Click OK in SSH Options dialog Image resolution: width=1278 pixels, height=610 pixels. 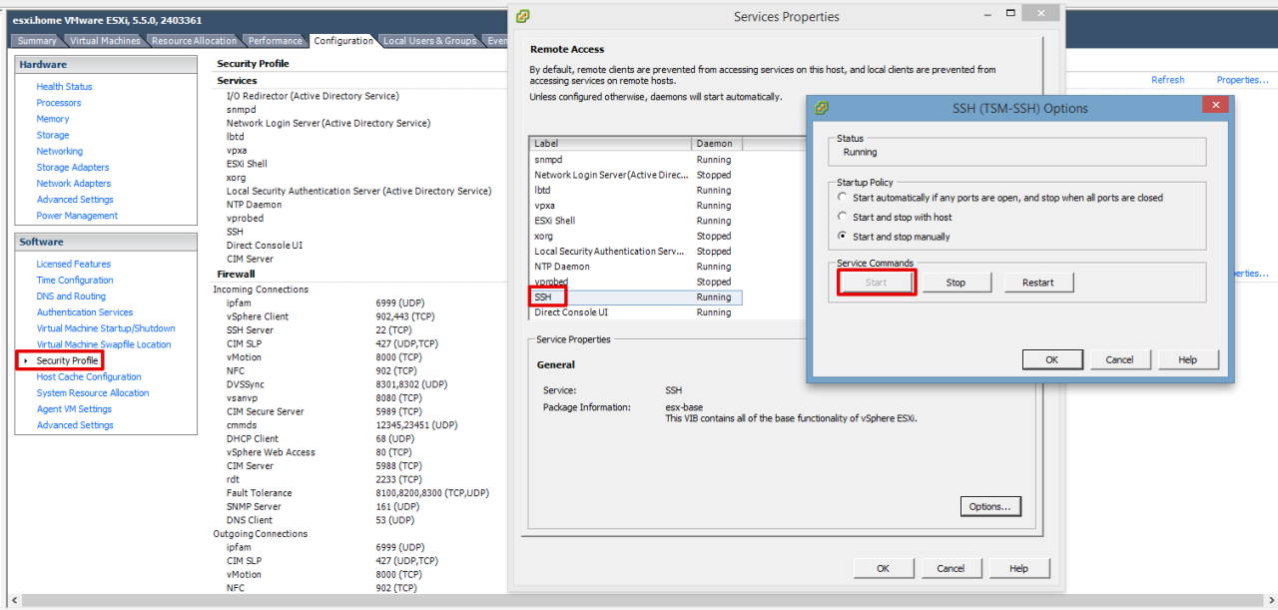[1051, 359]
